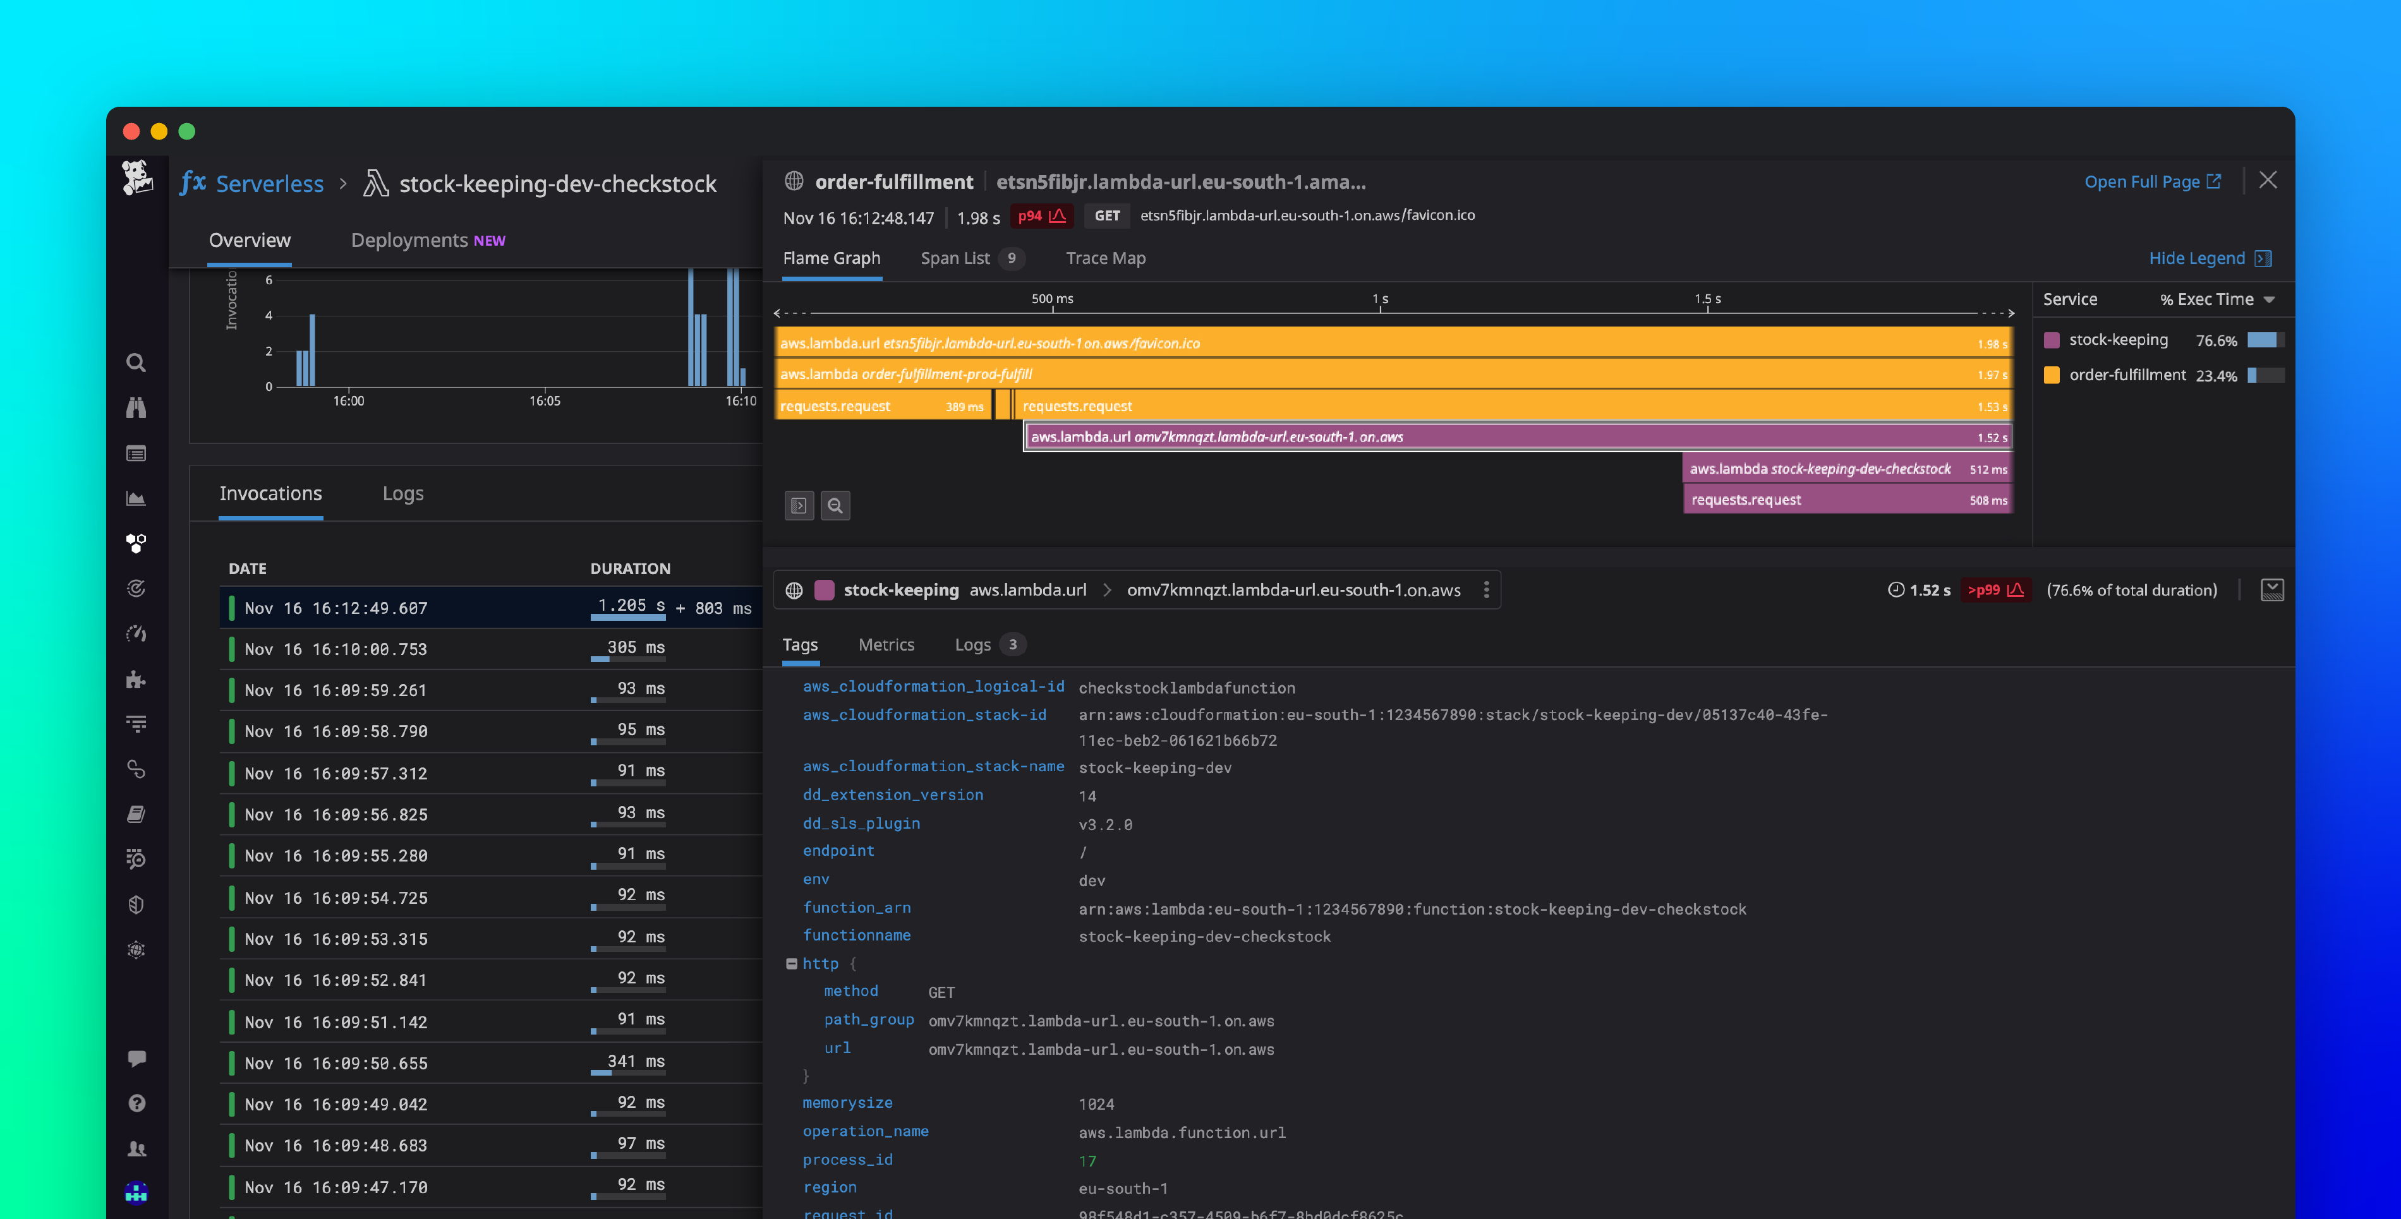
Task: Open the Events feed icon
Action: tap(136, 453)
